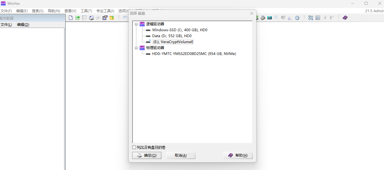The height and width of the screenshot is (170, 384).
Task: Click the circles-and-cursor toolbar icon
Action: coord(311,18)
